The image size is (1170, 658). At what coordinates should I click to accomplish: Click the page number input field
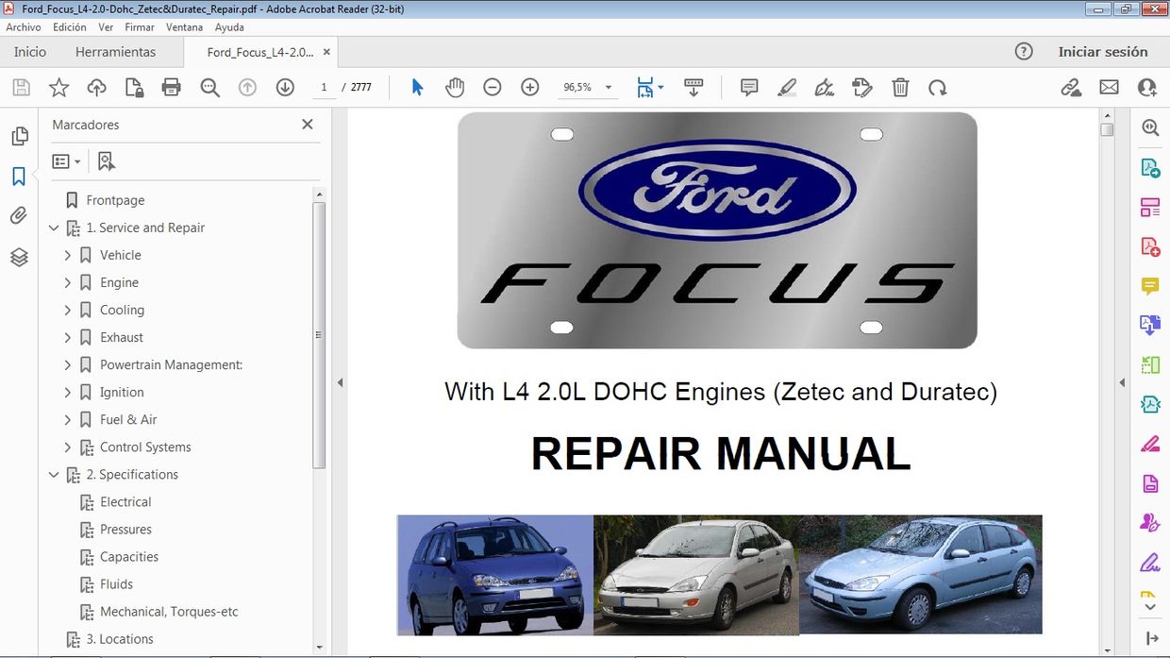(x=324, y=88)
